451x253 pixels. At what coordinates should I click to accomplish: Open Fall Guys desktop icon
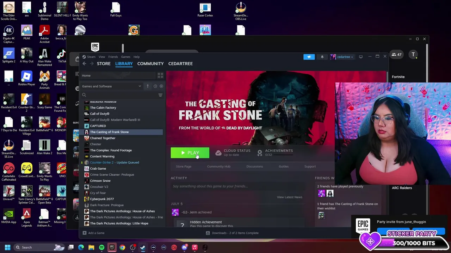click(x=116, y=10)
